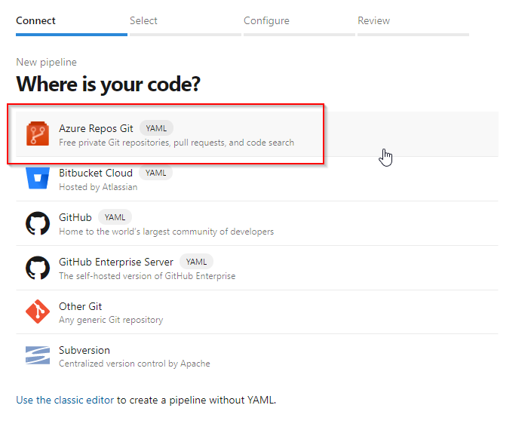This screenshot has width=531, height=442.
Task: Go to the Configure step tab
Action: click(x=299, y=25)
